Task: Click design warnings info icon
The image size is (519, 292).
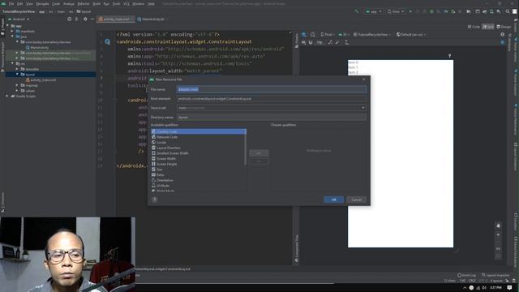Action: [x=503, y=34]
